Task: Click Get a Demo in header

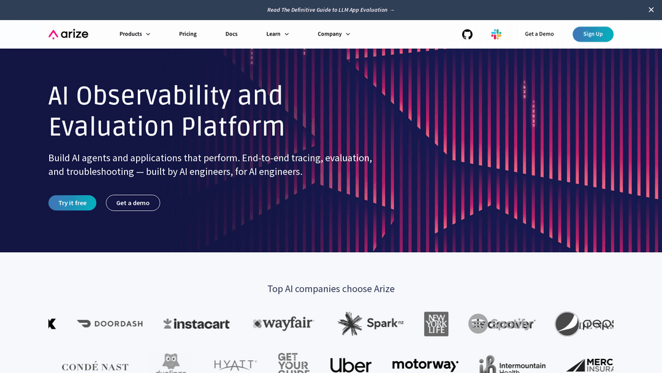Action: click(x=539, y=34)
